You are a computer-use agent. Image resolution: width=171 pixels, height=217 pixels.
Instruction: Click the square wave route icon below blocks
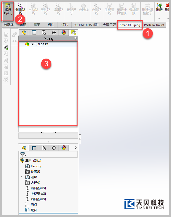[x=14, y=41]
